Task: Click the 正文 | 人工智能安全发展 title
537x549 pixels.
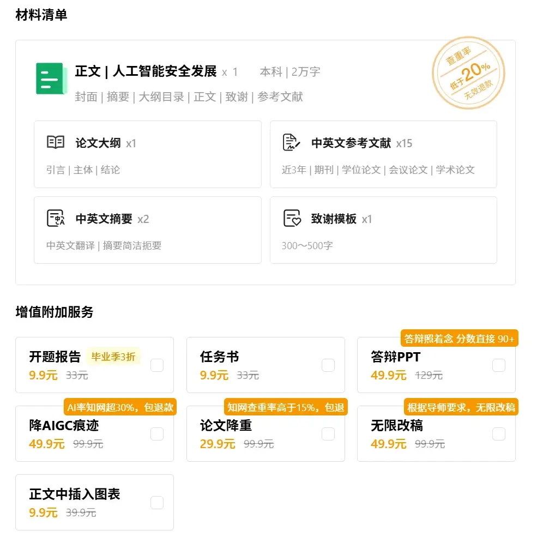Action: [145, 71]
